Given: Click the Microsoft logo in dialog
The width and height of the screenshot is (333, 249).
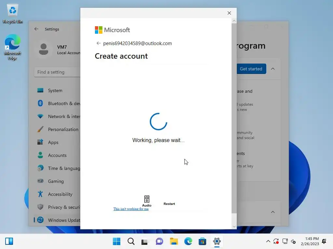Looking at the screenshot, I should click(112, 30).
